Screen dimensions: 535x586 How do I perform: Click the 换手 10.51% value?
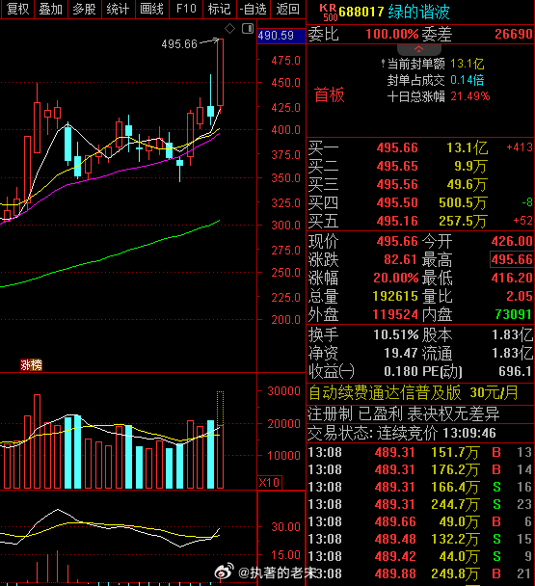396,334
